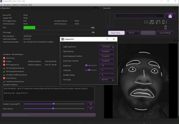Open the FPS Rate 60 FPS dropdown
This screenshot has height=124, width=179.
107,80
